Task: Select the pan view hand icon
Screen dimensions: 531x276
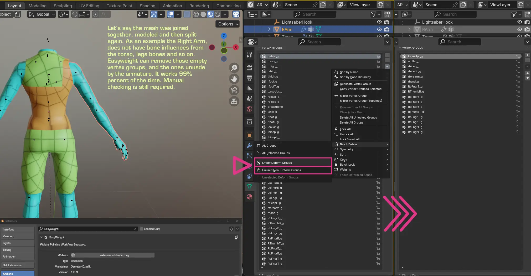Action: click(x=234, y=79)
